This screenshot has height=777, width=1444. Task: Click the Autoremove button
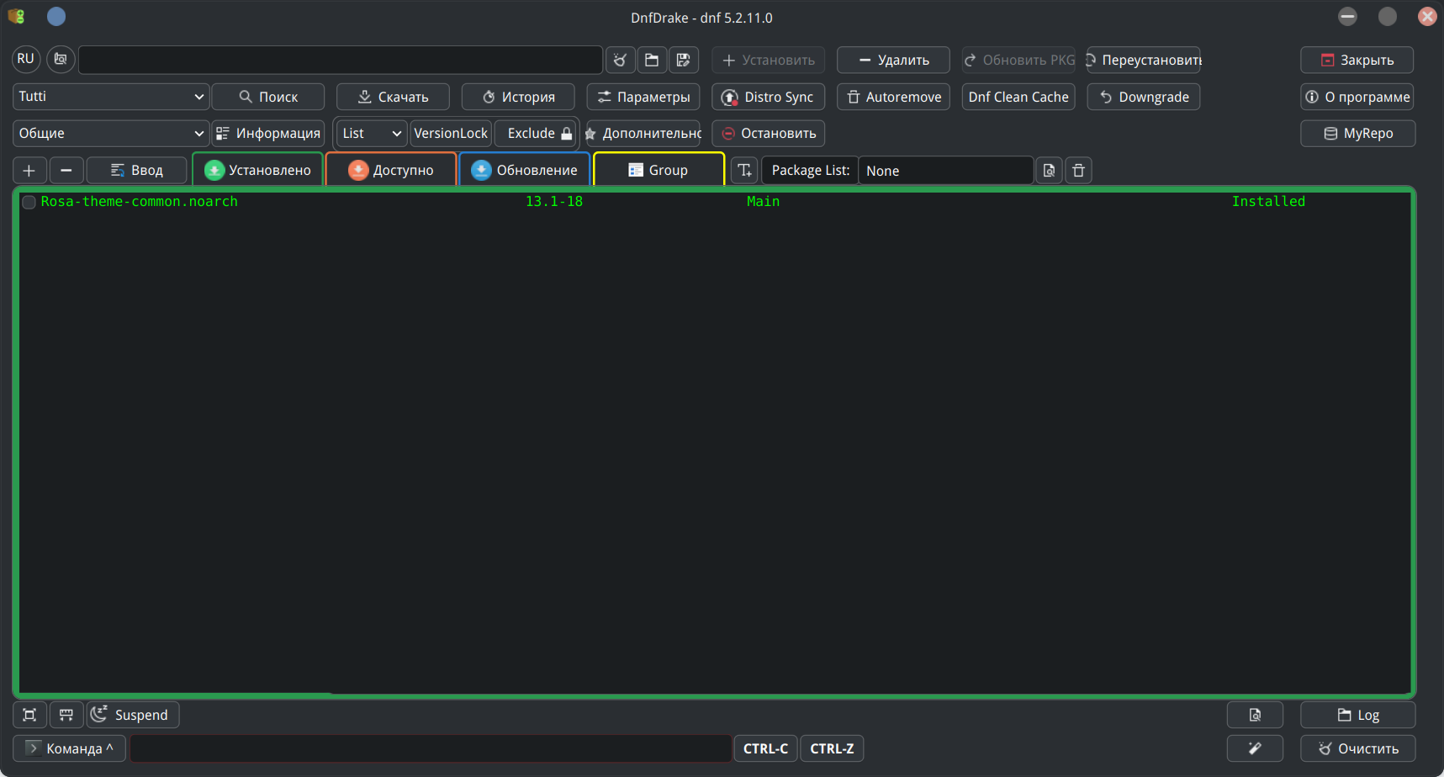893,97
